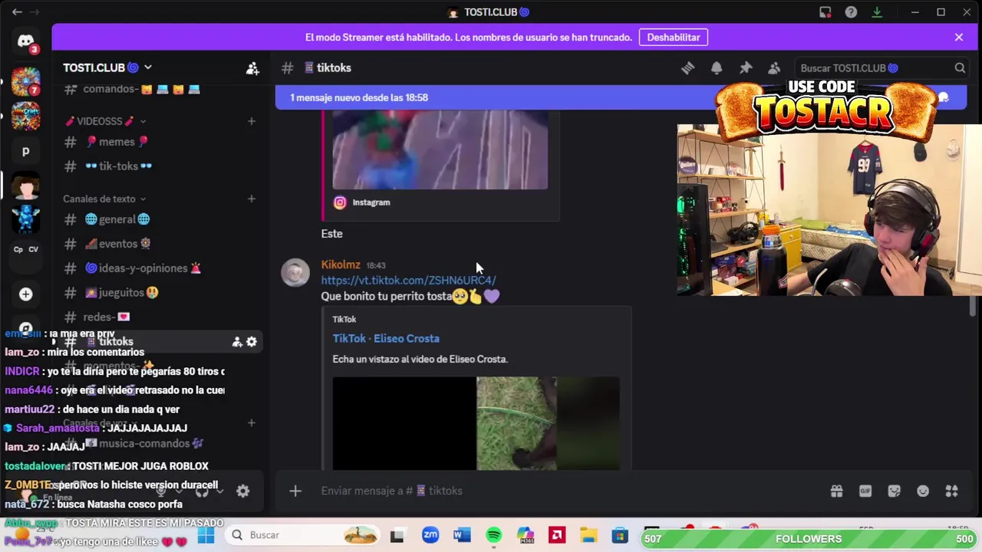Open the blurred Instagram embed image
Screen dimensions: 982x552
click(440, 150)
